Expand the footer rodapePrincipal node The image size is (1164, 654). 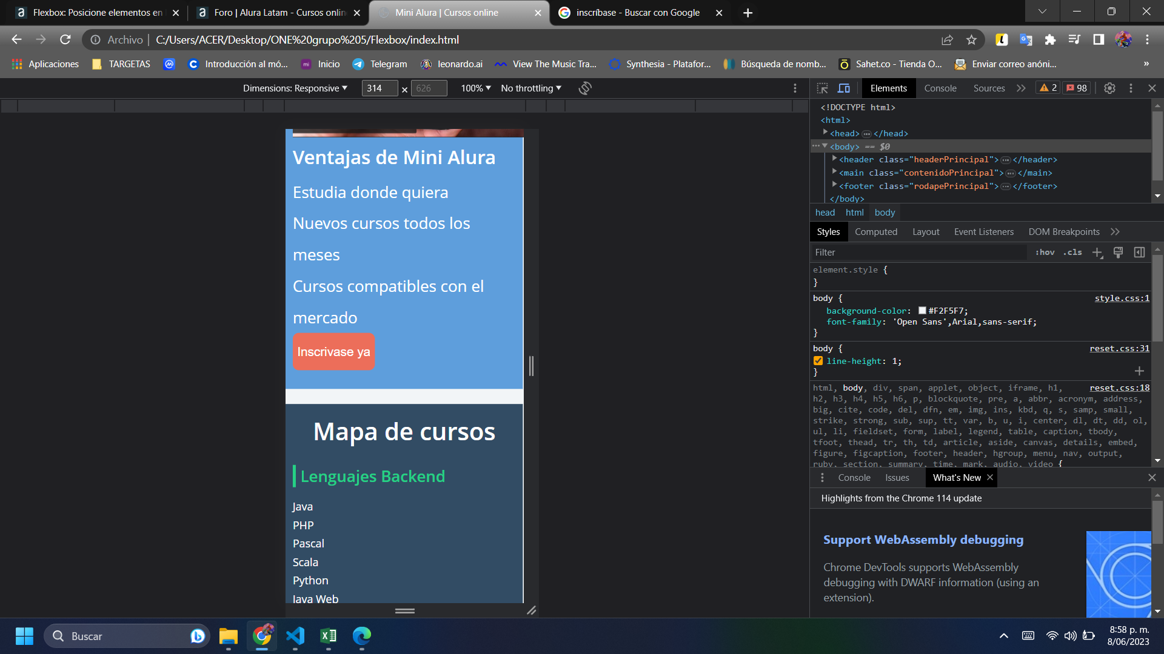click(x=834, y=185)
